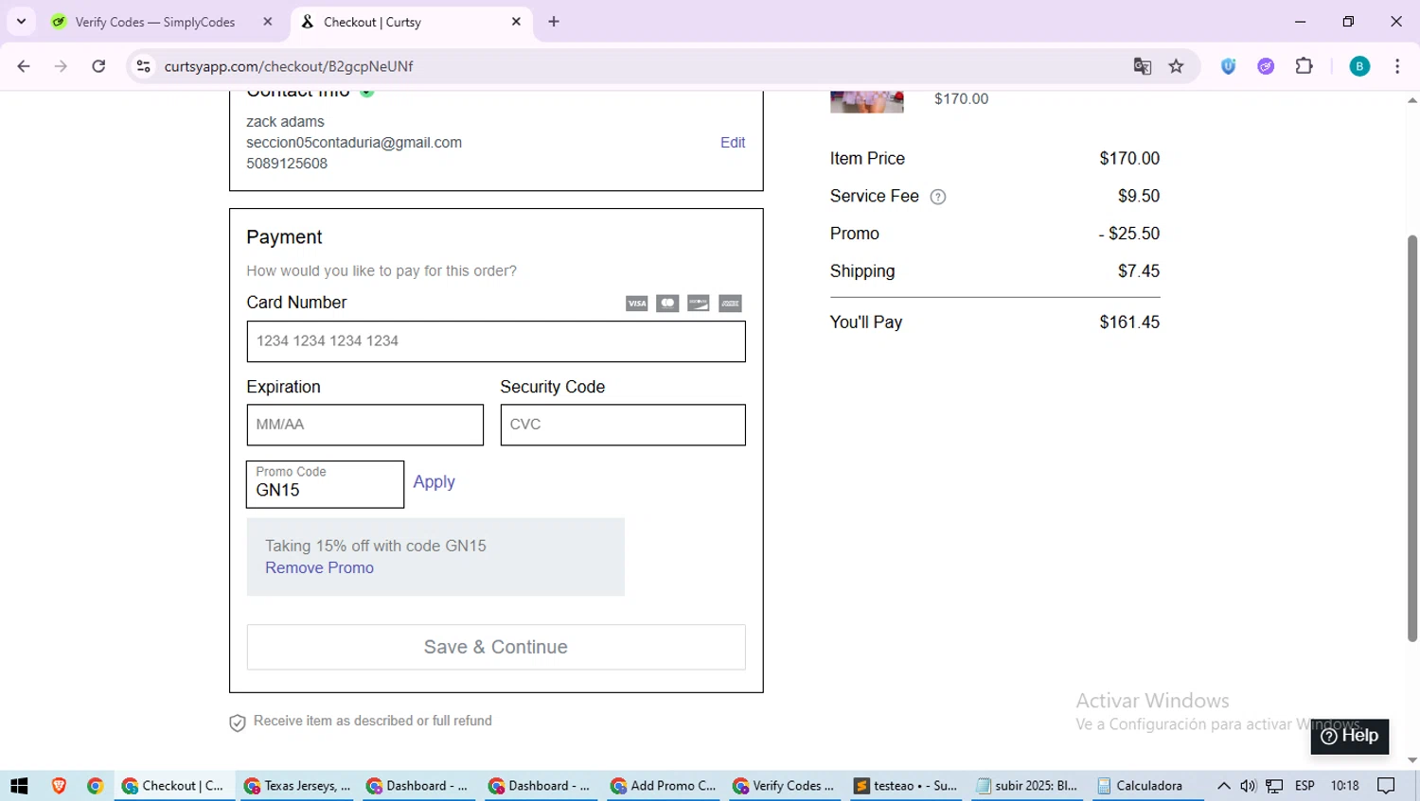
Task: Open the testeao Sublime taskbar window
Action: coord(906,786)
